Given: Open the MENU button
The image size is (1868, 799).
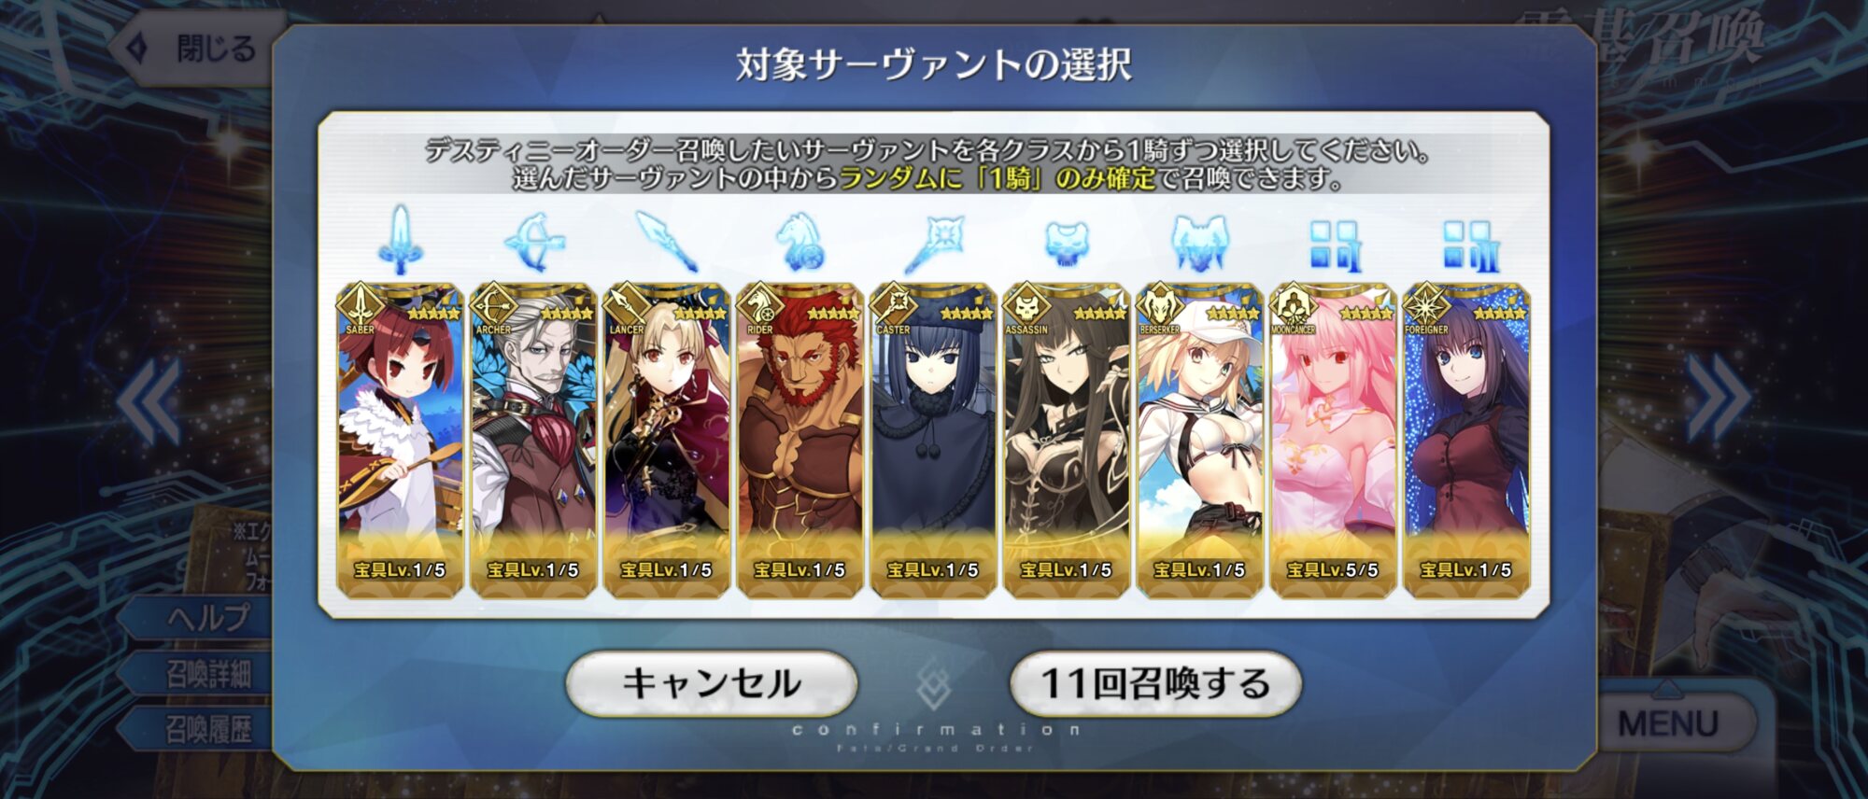Looking at the screenshot, I should click(1668, 722).
